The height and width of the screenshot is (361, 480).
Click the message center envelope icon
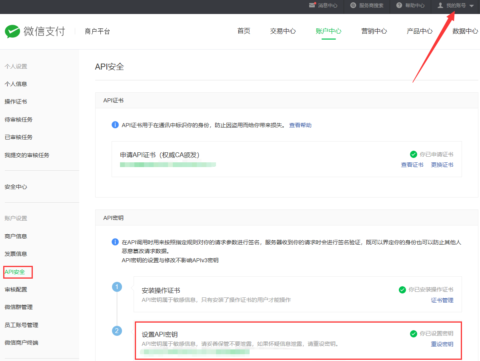pos(312,5)
